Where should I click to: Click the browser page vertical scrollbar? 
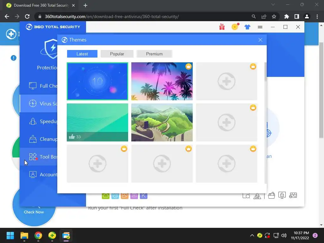tap(321, 90)
